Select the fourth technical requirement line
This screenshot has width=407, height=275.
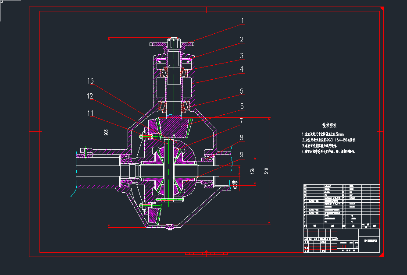click(328, 151)
